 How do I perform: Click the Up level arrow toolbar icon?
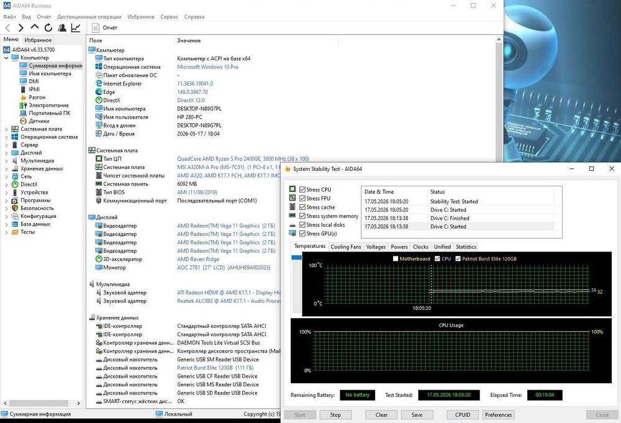click(34, 27)
